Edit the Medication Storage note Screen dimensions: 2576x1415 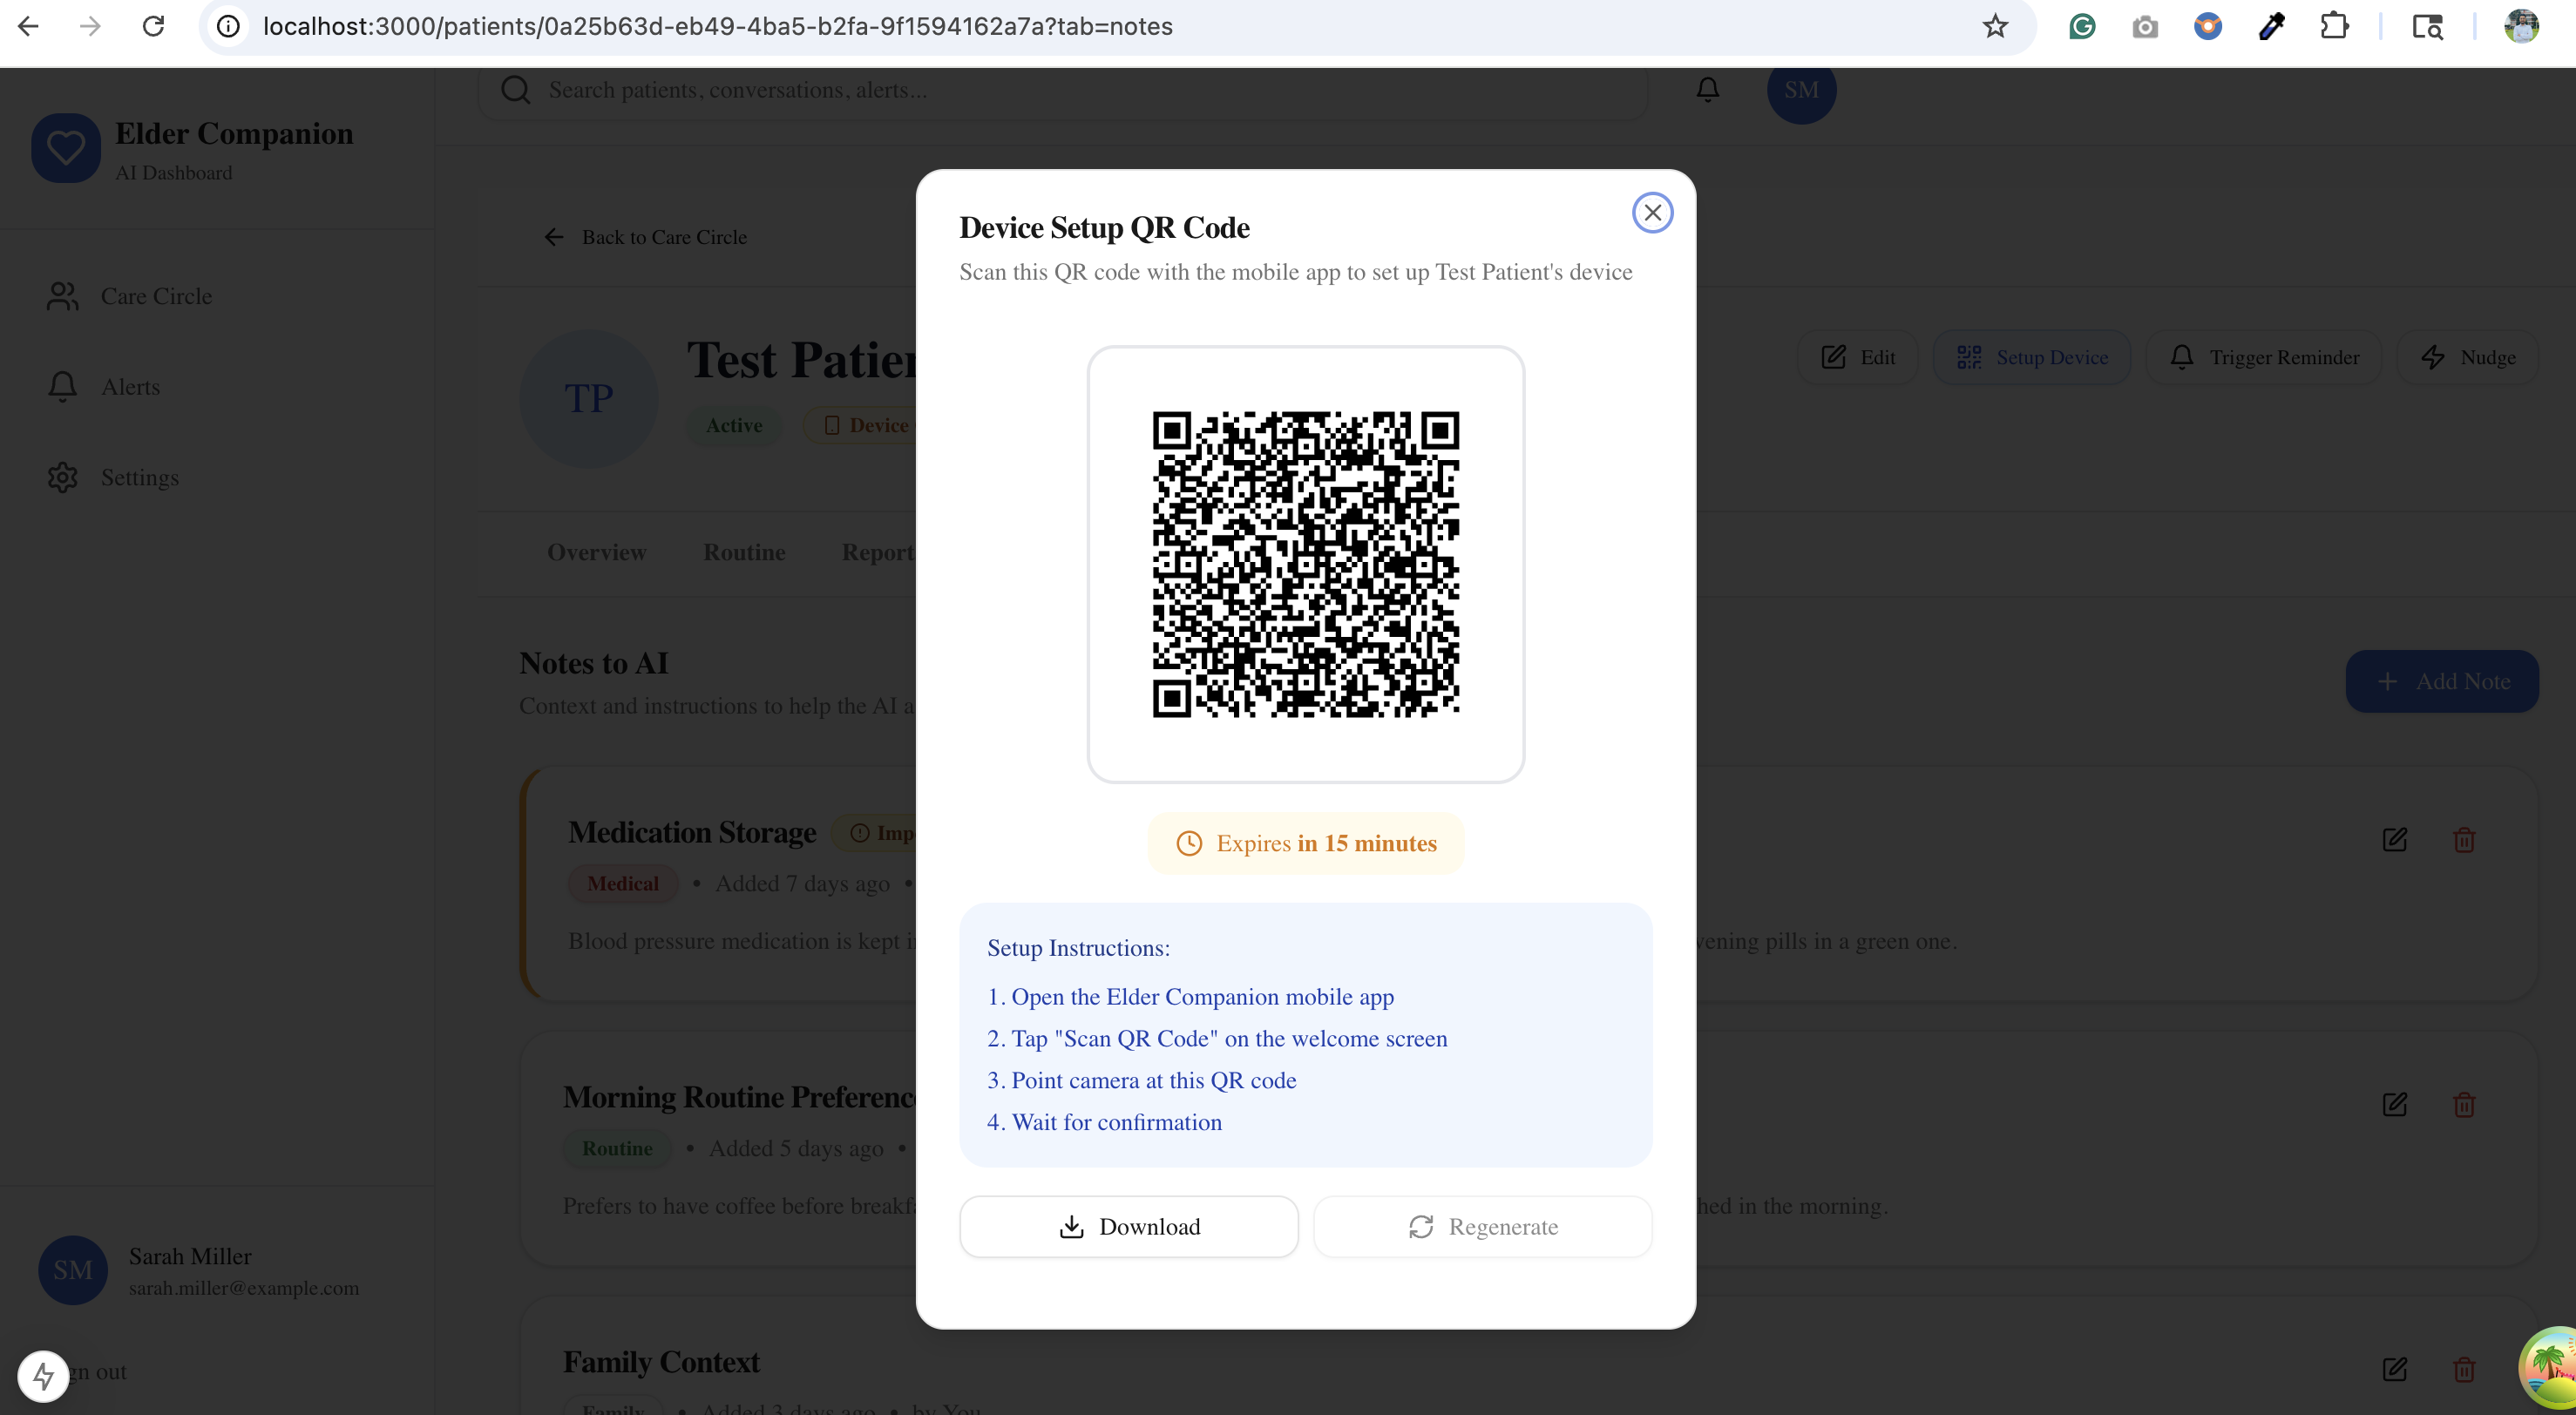(x=2394, y=840)
